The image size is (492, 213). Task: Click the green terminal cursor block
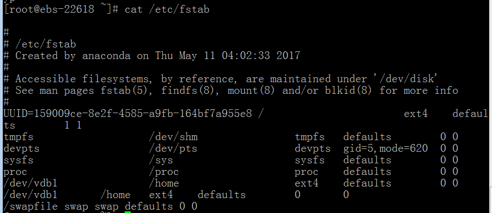127,212
